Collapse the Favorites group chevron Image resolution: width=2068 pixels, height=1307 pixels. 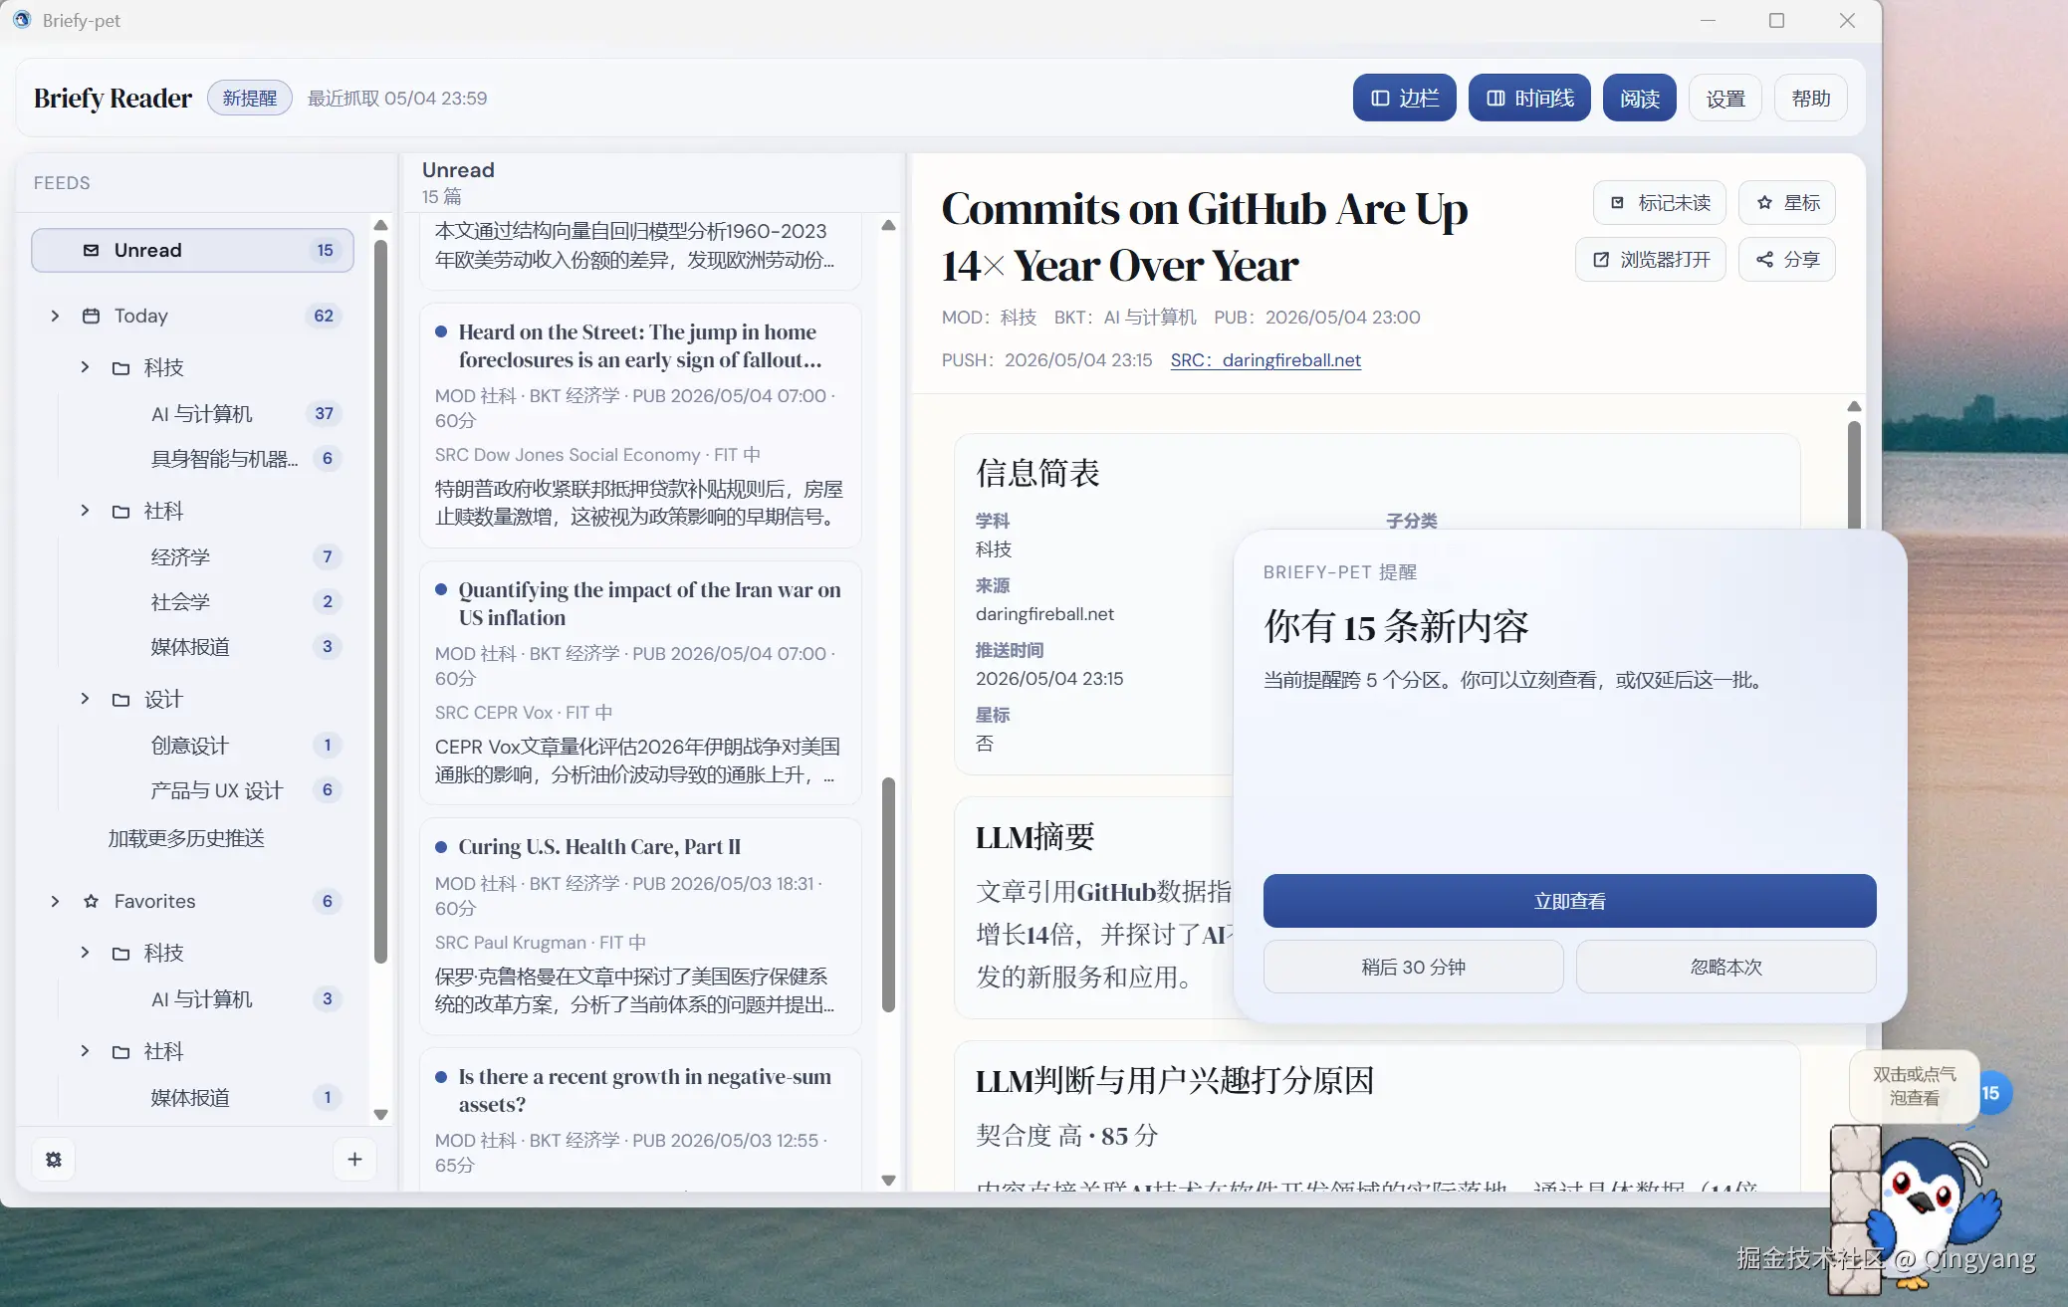(x=55, y=901)
